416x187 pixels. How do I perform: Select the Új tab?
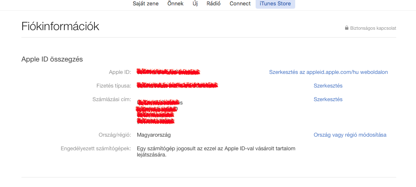(x=195, y=4)
